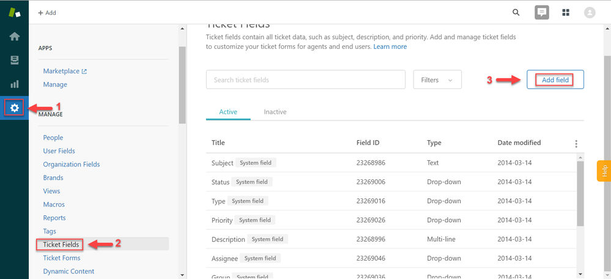Open the Help side tab
This screenshot has height=279, width=611.
pyautogui.click(x=604, y=171)
